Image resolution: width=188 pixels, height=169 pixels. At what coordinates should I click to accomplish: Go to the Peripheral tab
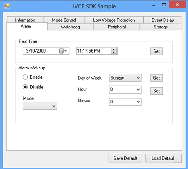(x=117, y=27)
